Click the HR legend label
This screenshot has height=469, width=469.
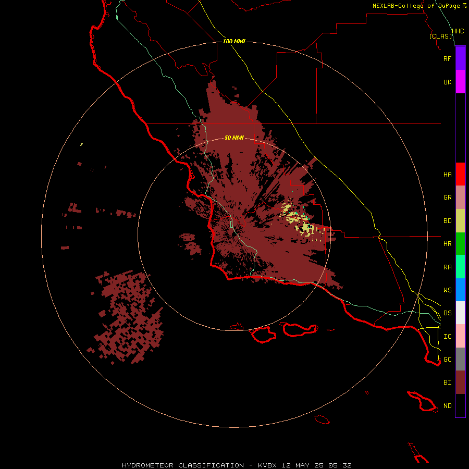click(447, 244)
